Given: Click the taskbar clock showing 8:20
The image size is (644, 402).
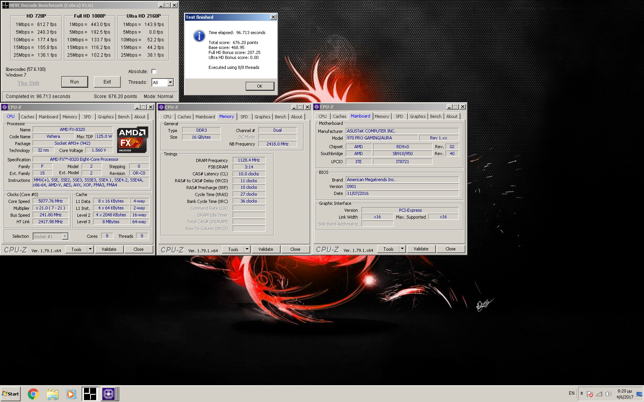Looking at the screenshot, I should [x=625, y=394].
